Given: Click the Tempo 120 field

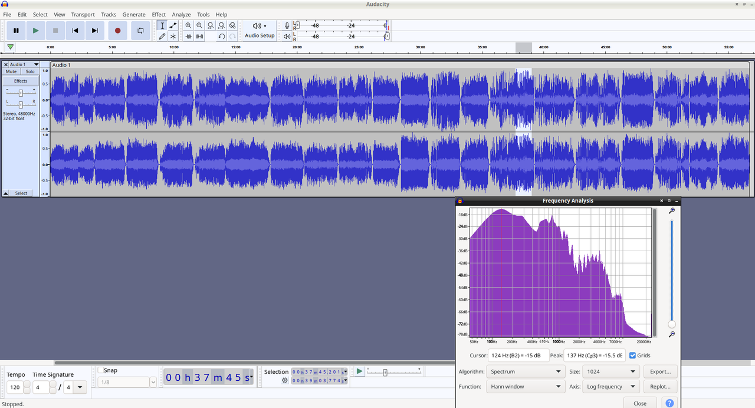Looking at the screenshot, I should point(15,387).
